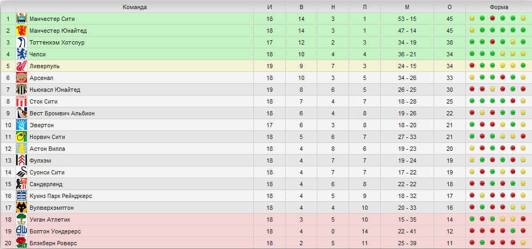Click the Tottenham Hotspur crest icon
Screen dimensions: 532x249
22,42
